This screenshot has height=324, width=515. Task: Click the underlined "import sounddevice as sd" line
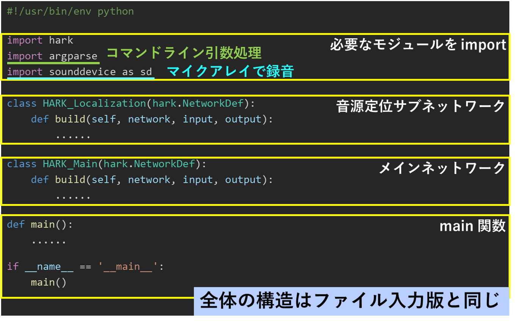point(80,72)
